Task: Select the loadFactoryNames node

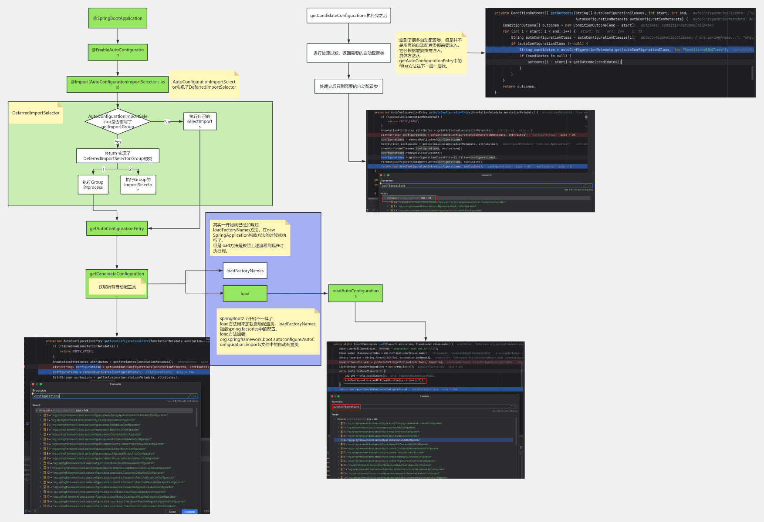Action: pos(245,271)
